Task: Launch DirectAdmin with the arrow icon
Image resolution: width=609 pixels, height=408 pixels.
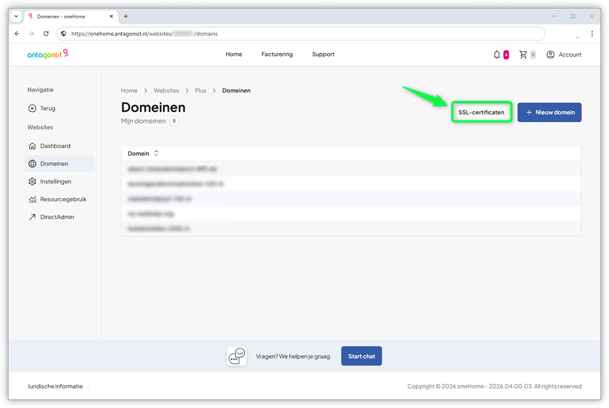Action: 33,216
